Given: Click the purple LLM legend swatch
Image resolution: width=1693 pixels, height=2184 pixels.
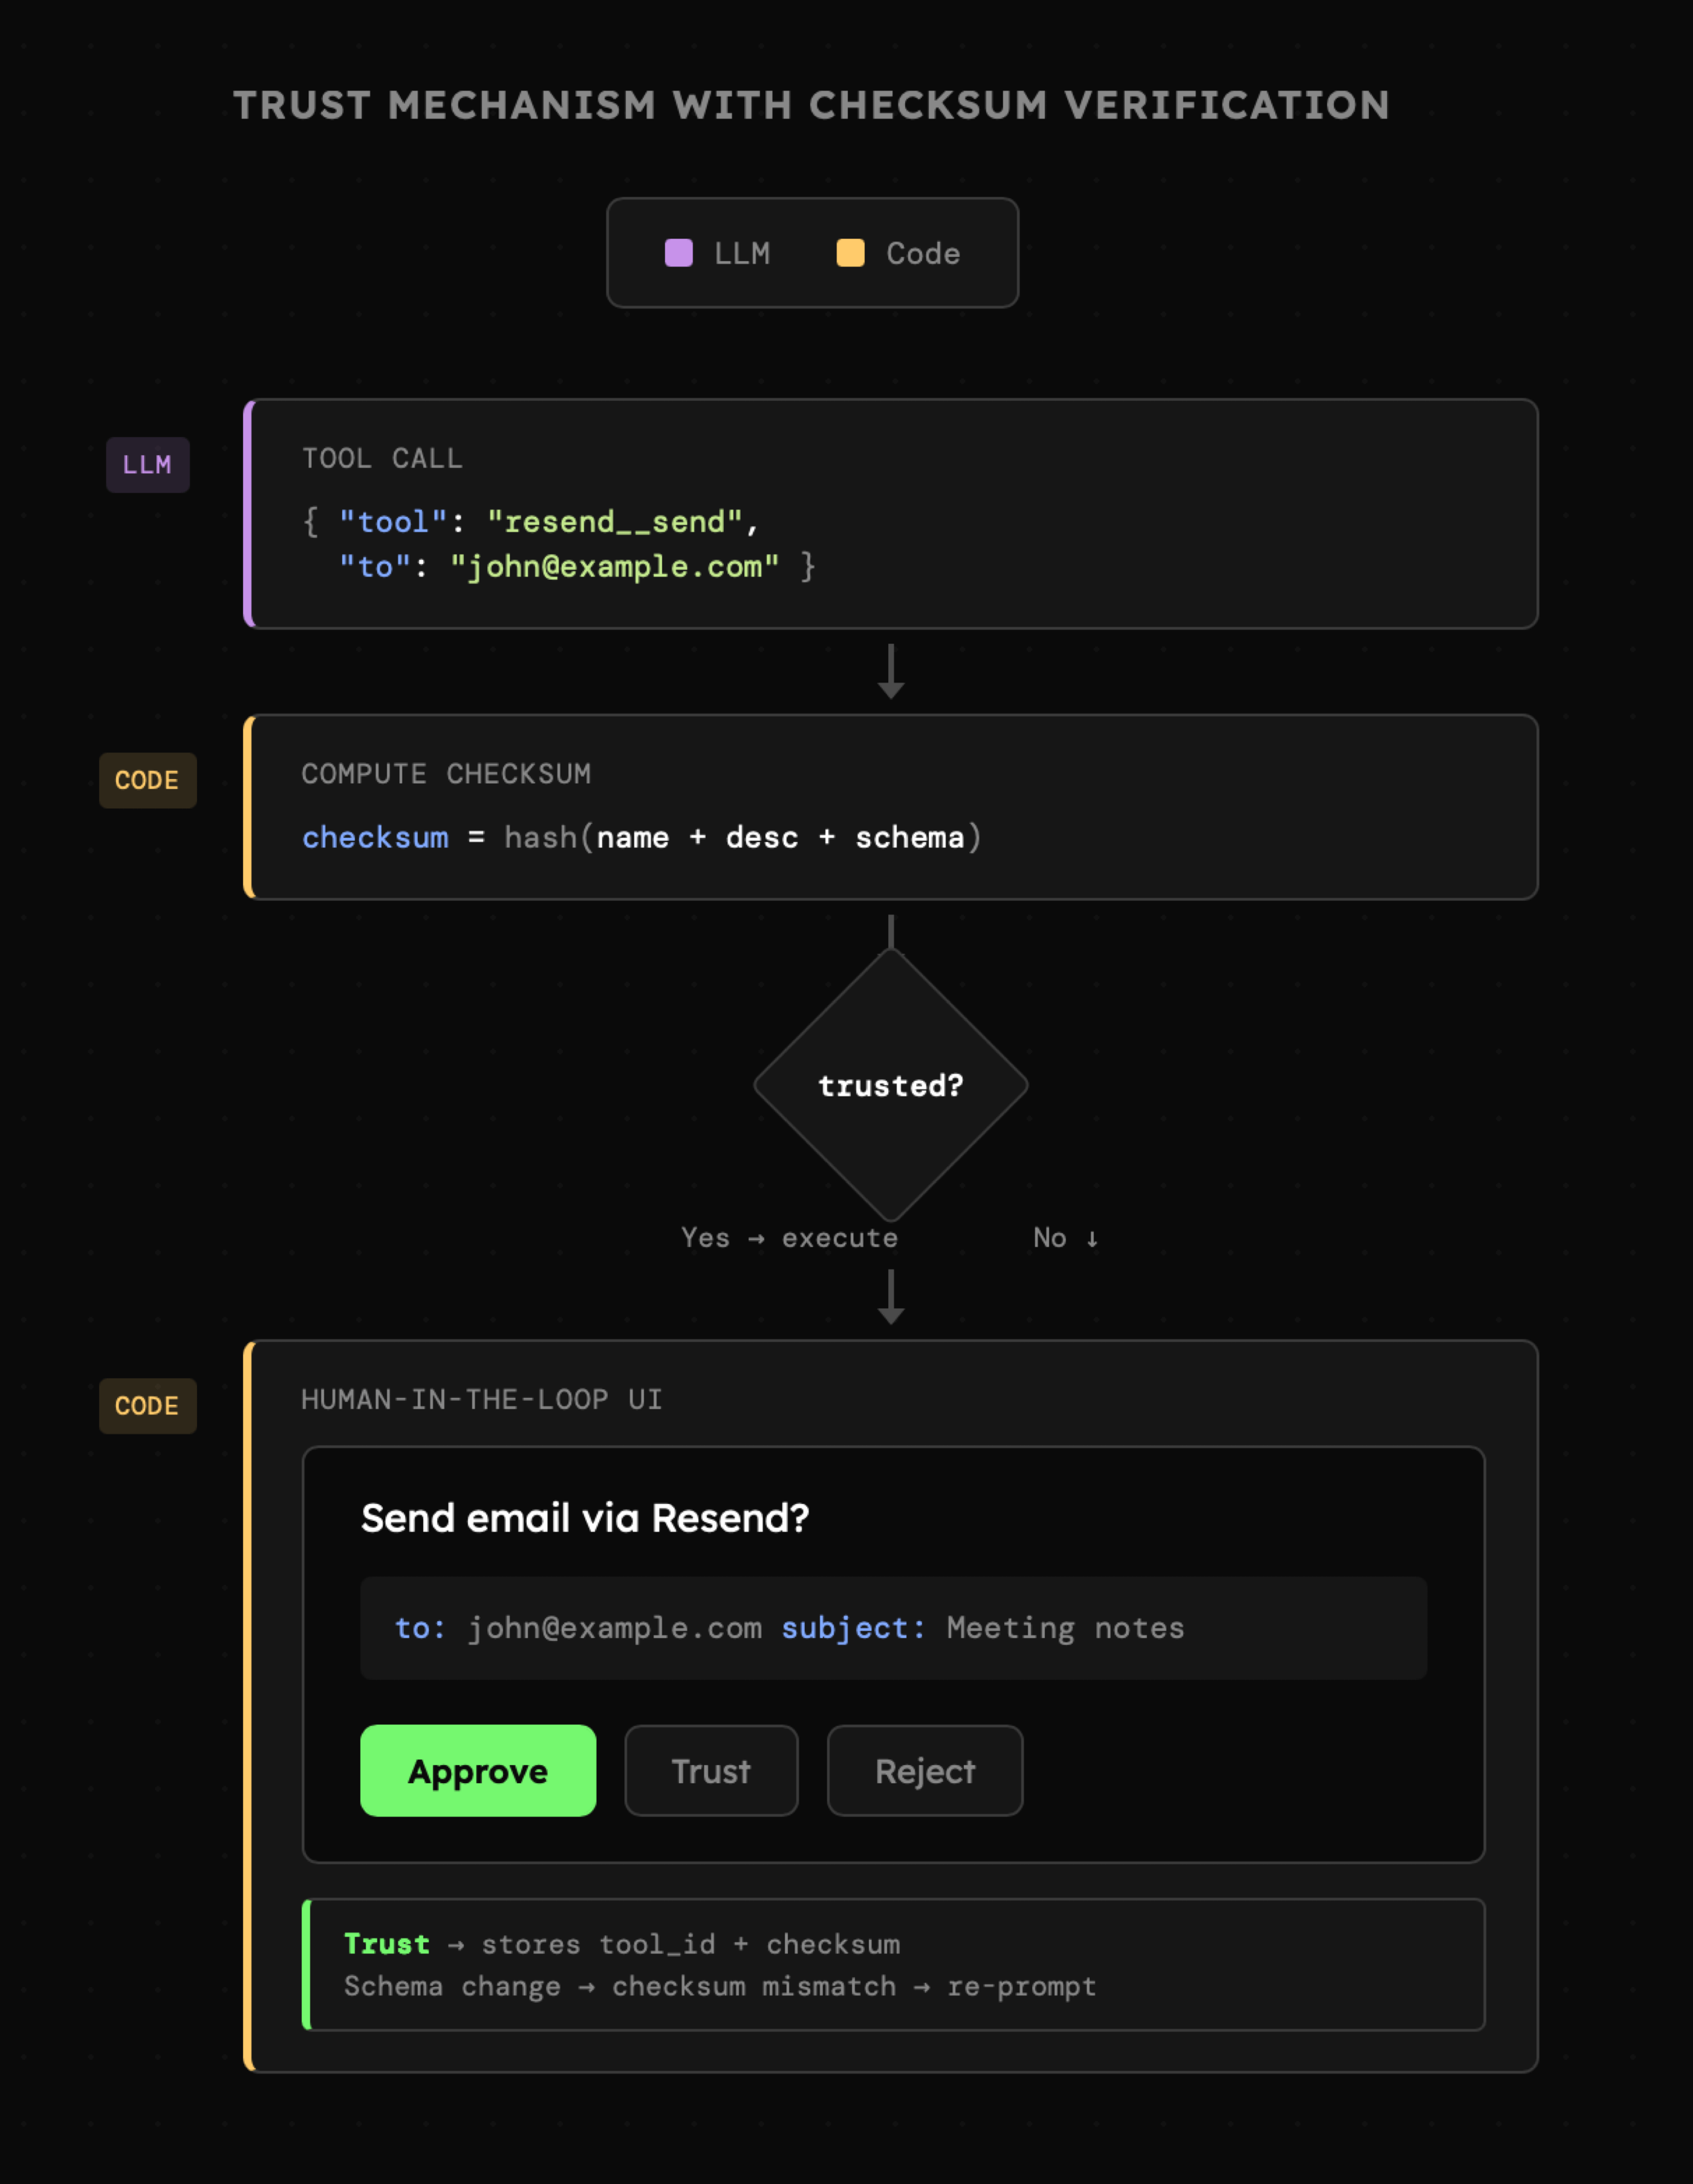Looking at the screenshot, I should [679, 253].
